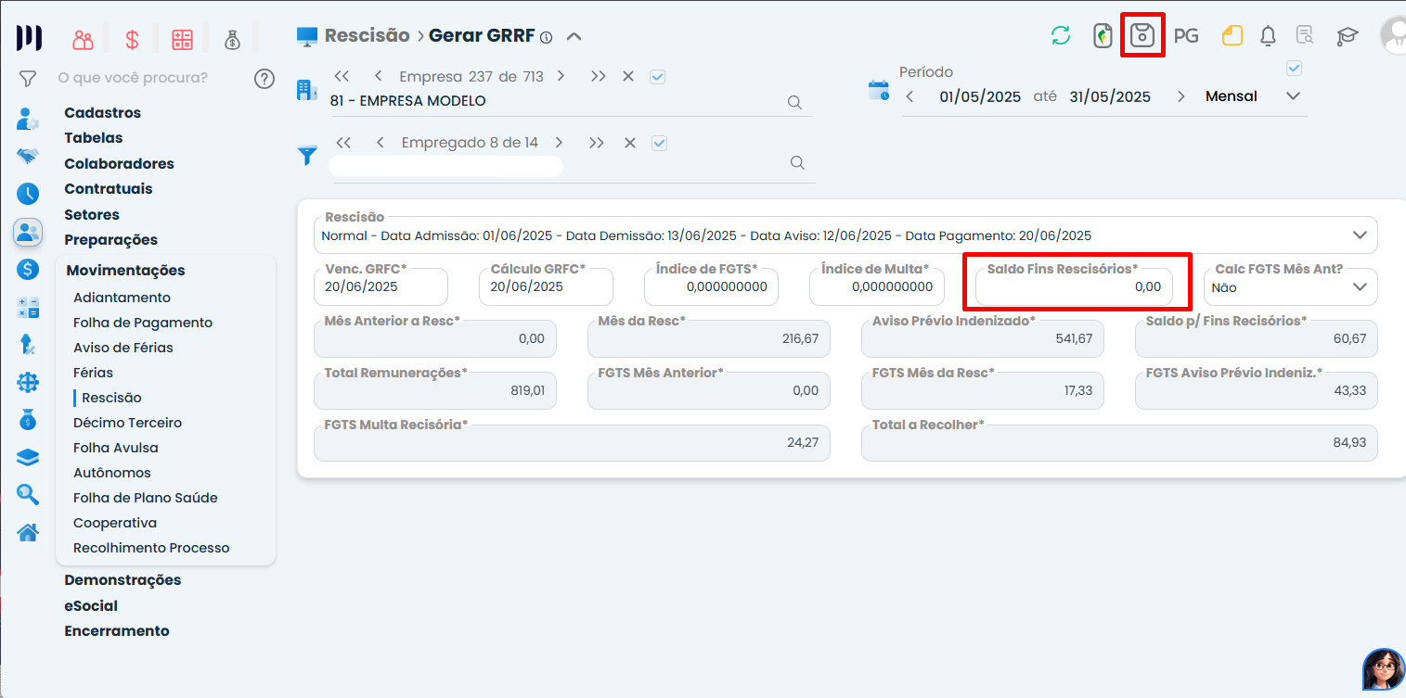Go to next Empregado with arrow
The width and height of the screenshot is (1406, 698).
tap(559, 143)
